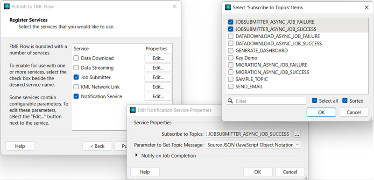Expand Notify on Job Completion section
The image size is (374, 180).
pos(137,155)
